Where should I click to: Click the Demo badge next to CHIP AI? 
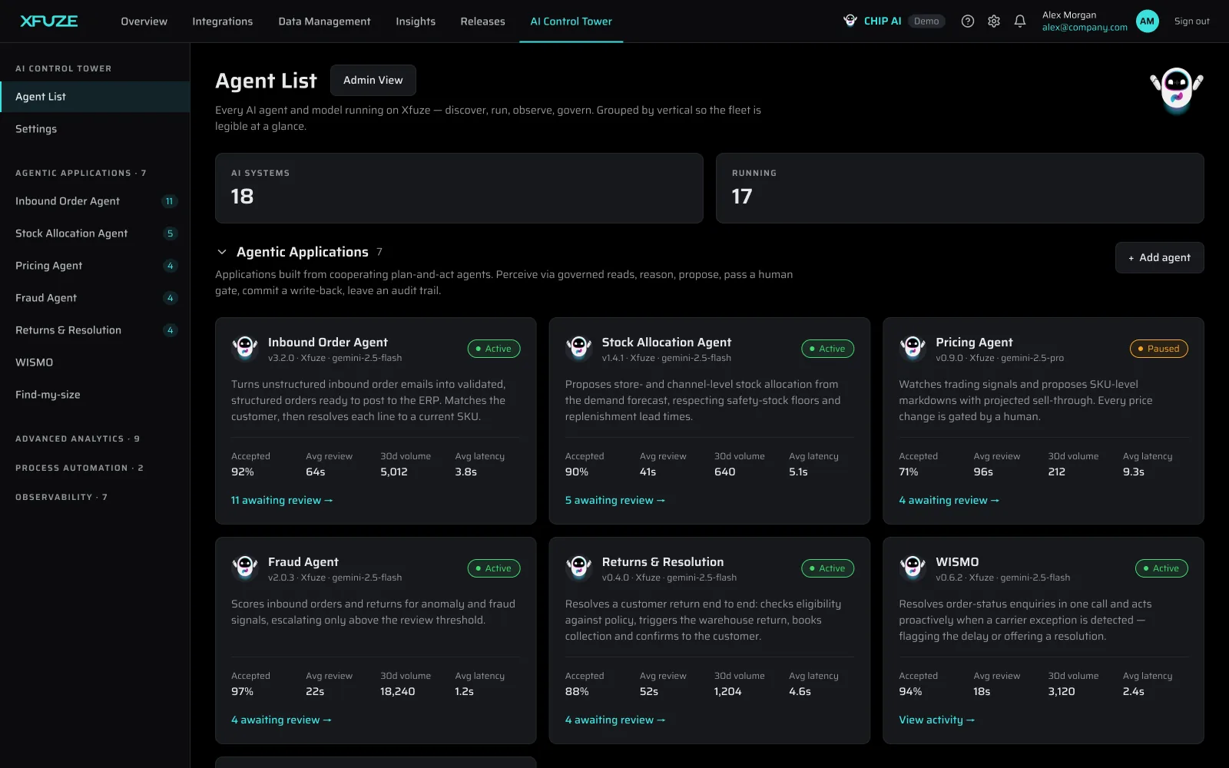[x=926, y=22]
